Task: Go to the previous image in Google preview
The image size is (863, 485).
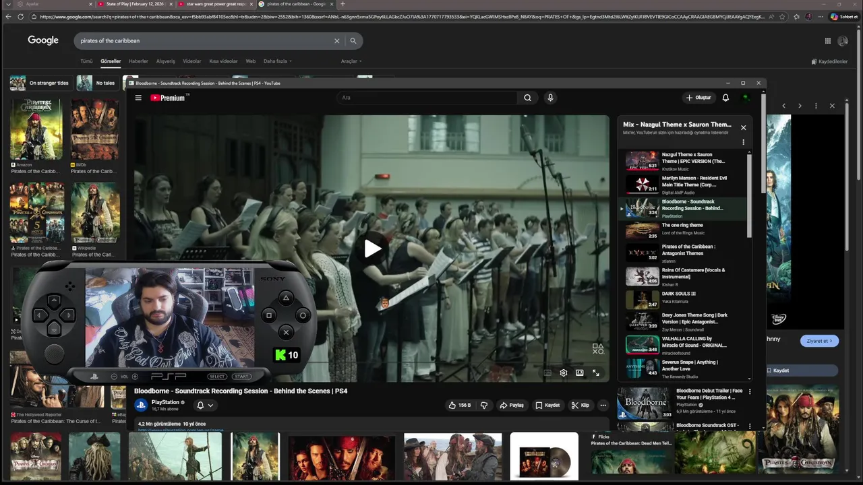Action: (783, 106)
